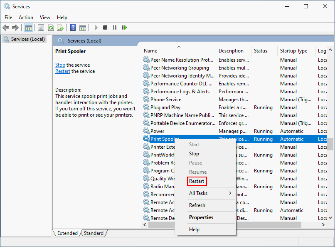Viewport: 335px width, 247px height.
Task: Open the Properties toolbar icon
Action: 41,27
